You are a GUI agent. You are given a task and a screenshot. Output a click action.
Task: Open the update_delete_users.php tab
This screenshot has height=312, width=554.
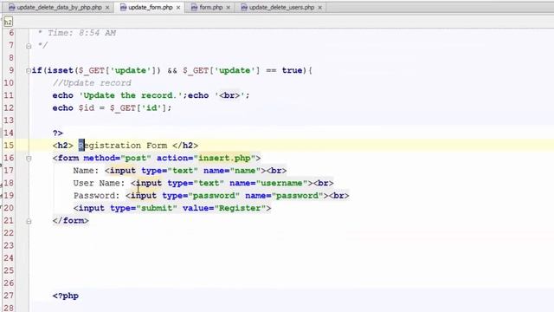(281, 7)
